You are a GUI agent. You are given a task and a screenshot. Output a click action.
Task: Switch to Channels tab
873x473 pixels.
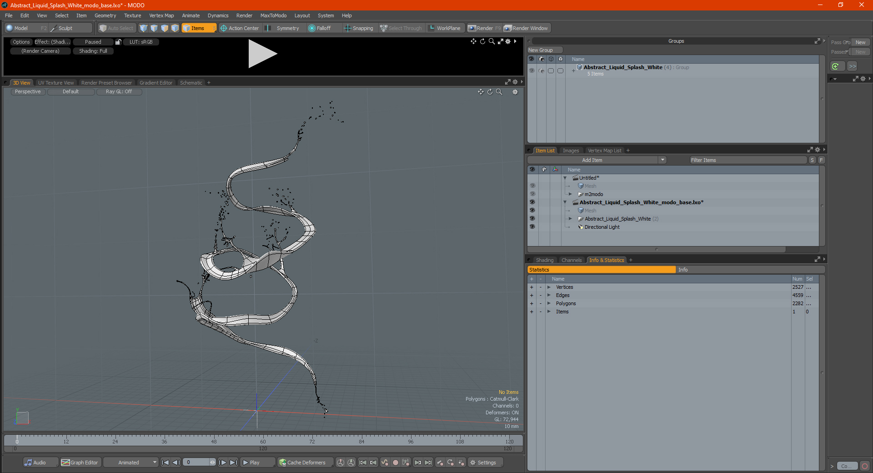point(572,260)
